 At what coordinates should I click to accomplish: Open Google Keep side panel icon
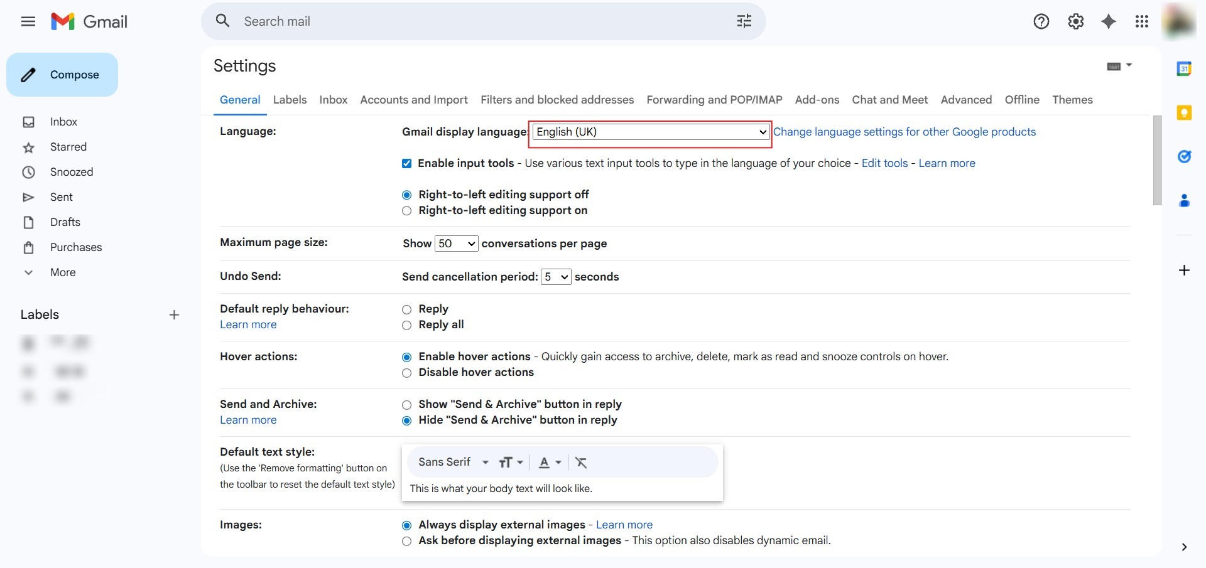click(1184, 113)
